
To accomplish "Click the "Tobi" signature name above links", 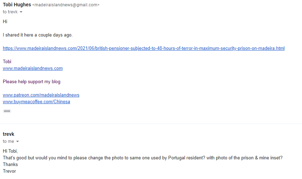I will [x=7, y=61].
